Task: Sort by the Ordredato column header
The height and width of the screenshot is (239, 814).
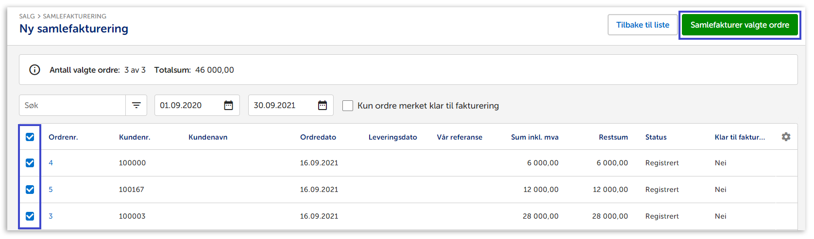Action: [318, 137]
